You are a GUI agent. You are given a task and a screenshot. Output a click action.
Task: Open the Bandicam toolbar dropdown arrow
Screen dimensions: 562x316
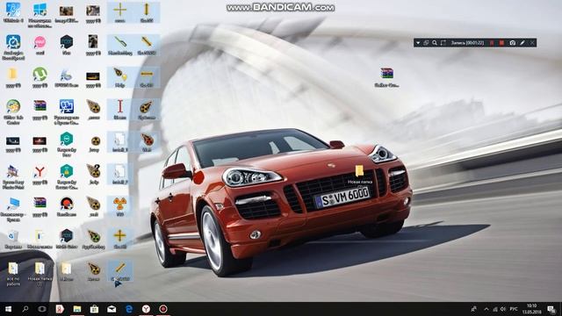(418, 43)
